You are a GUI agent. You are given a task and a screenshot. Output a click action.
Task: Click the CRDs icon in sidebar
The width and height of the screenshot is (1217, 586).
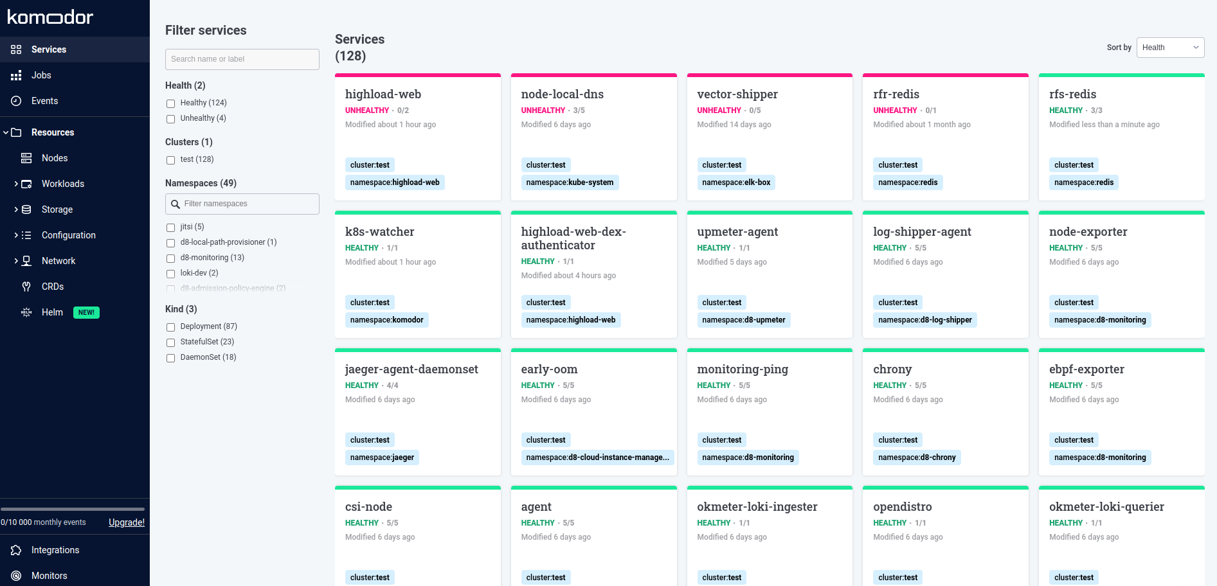tap(26, 287)
